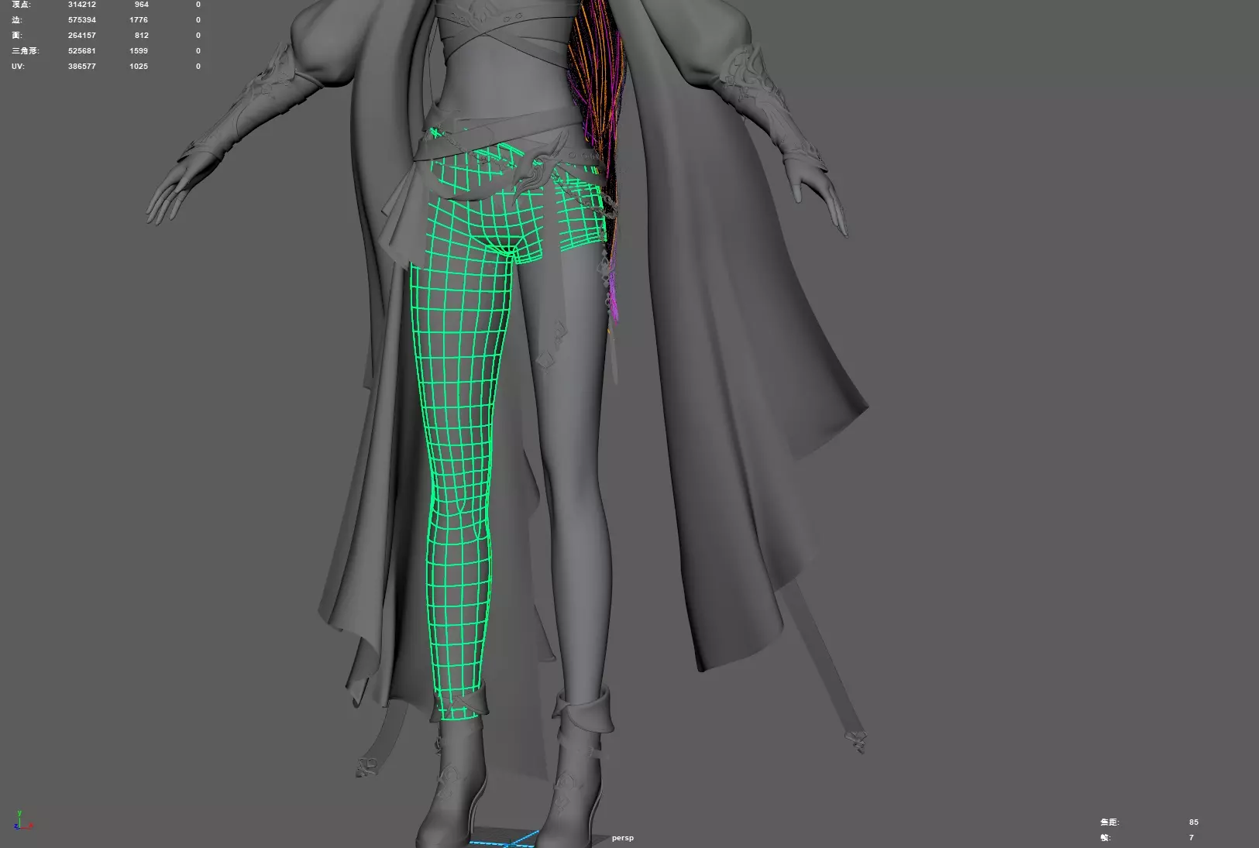Click the total face count 264157
The width and height of the screenshot is (1259, 848).
(x=82, y=36)
